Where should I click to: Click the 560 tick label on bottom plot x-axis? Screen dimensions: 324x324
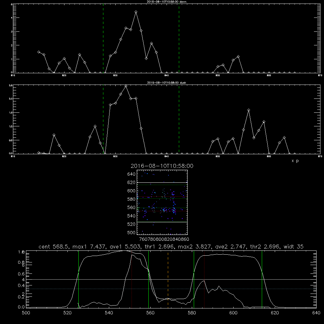[150, 313]
